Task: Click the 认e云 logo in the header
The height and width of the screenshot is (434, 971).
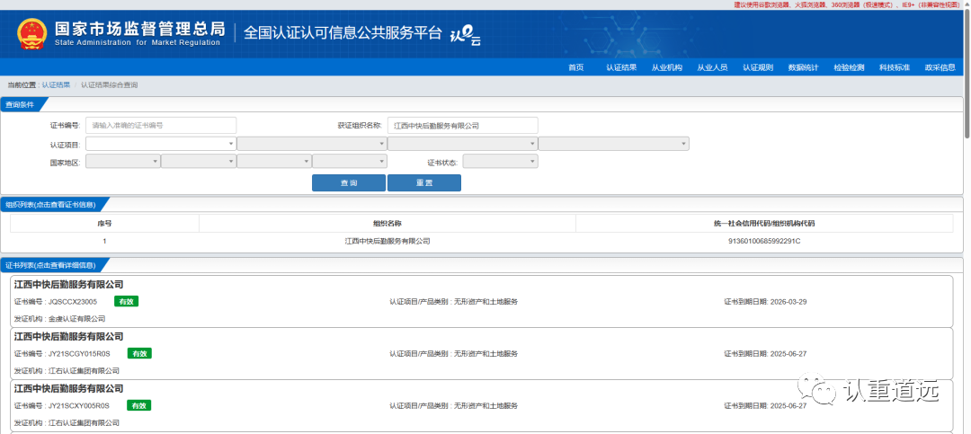Action: point(465,36)
